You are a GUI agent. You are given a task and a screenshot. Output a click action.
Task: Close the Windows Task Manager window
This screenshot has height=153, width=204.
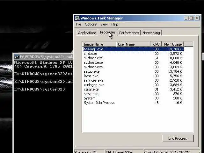pyautogui.click(x=197, y=18)
